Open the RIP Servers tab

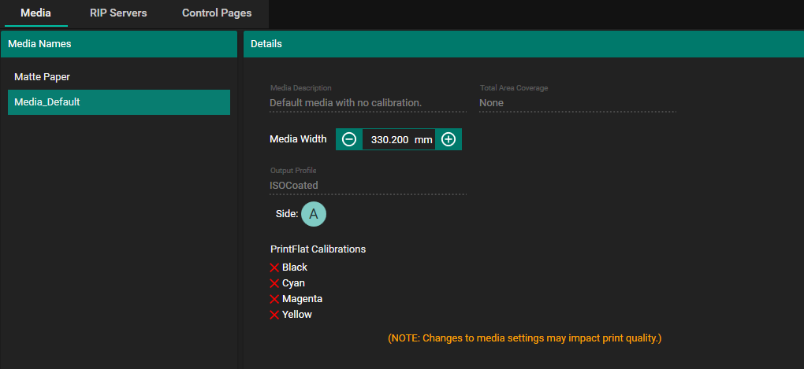118,13
